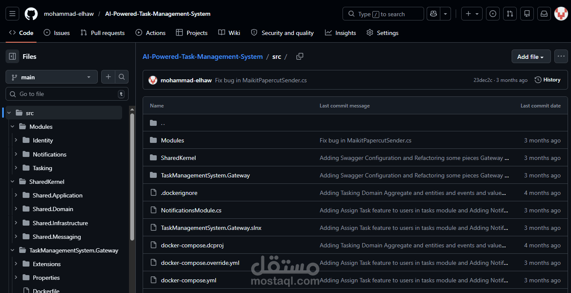571x293 pixels.
Task: Open the Modules folder in file list
Action: tap(173, 140)
